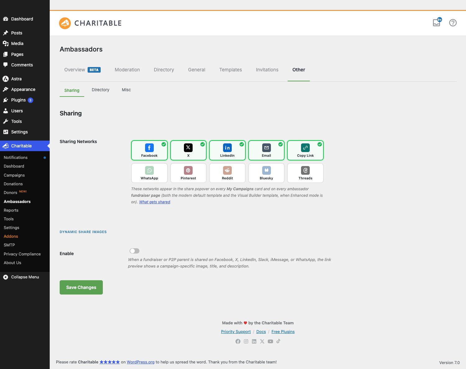
Task: Select the Sharing sub-tab
Action: [72, 90]
